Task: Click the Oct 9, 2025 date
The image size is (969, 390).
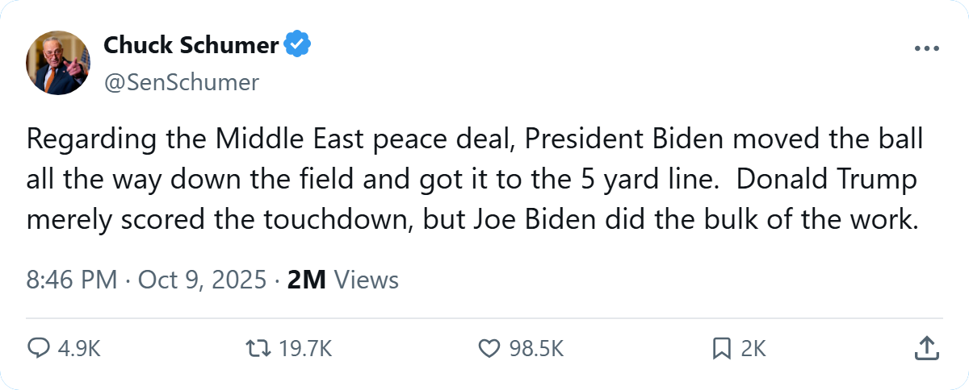Action: (x=202, y=280)
